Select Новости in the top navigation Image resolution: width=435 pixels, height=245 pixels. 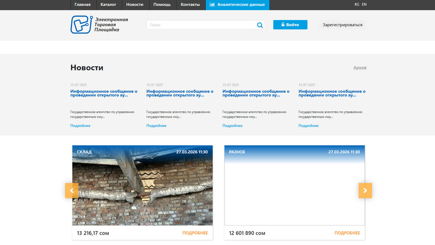click(135, 5)
